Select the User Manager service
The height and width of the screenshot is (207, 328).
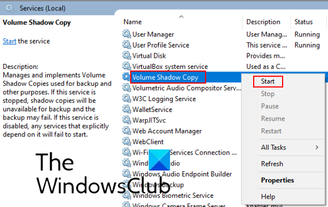click(x=153, y=34)
